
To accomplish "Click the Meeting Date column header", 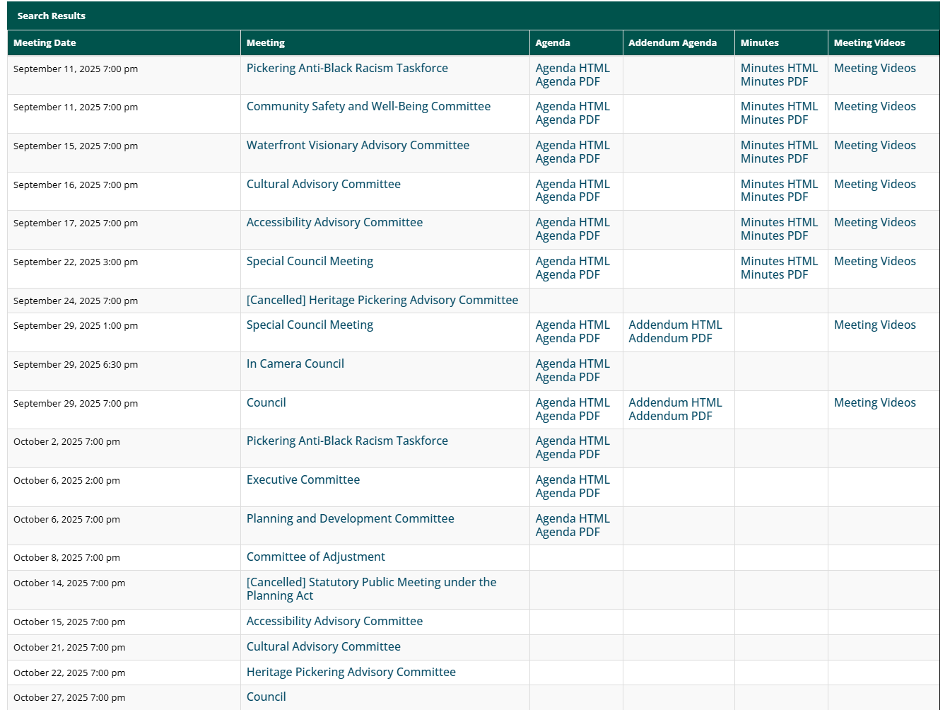I will pos(45,43).
